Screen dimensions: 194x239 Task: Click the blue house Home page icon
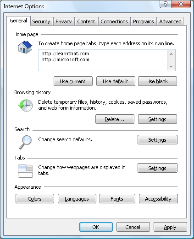point(25,47)
